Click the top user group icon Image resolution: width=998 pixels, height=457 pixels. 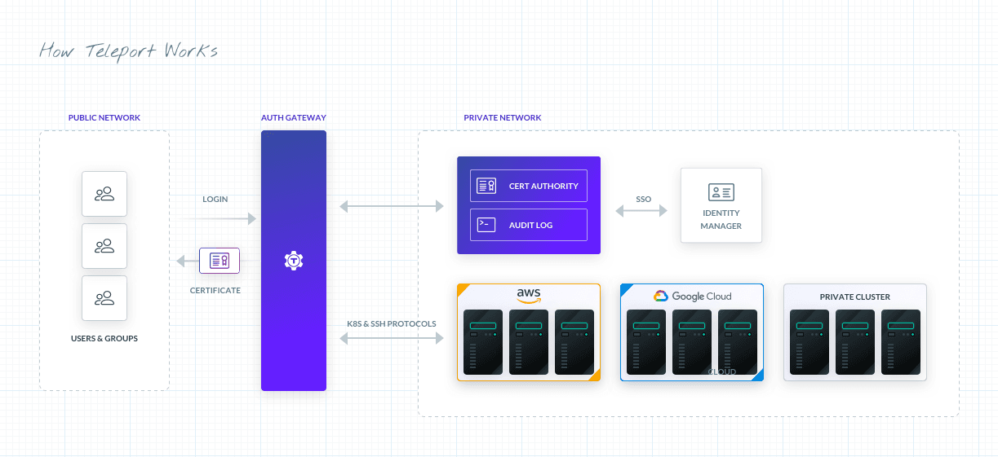point(104,194)
